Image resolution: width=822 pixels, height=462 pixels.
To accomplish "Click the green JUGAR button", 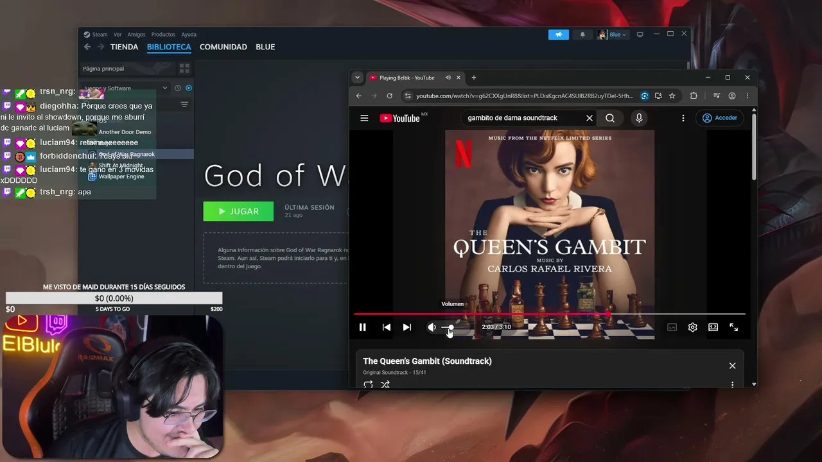I will point(238,211).
